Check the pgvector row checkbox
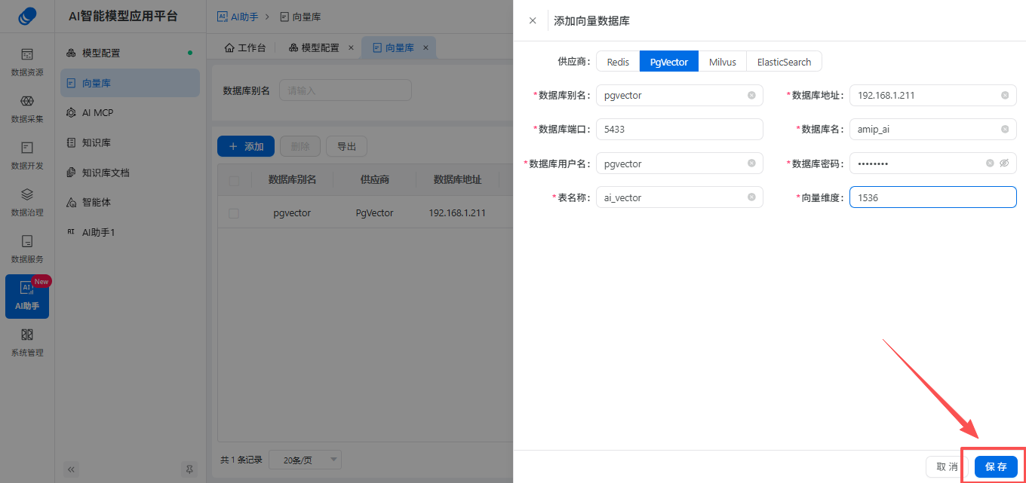This screenshot has height=483, width=1026. click(234, 213)
